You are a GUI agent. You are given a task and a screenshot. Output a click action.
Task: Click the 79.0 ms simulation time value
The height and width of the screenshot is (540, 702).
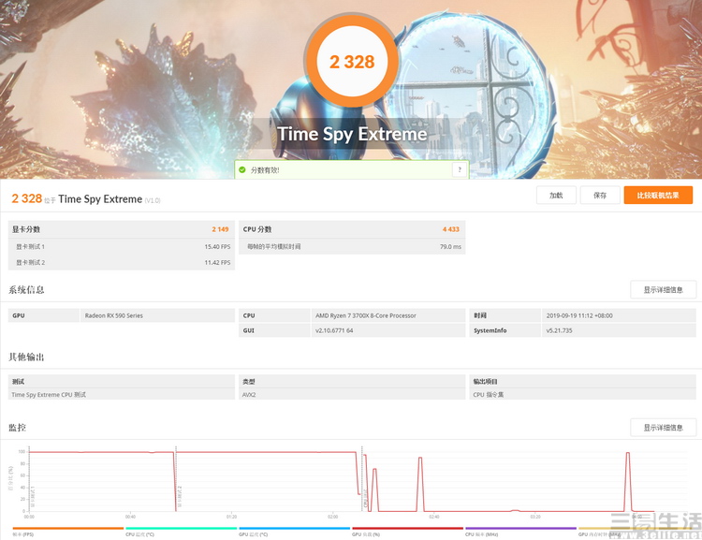(x=450, y=247)
